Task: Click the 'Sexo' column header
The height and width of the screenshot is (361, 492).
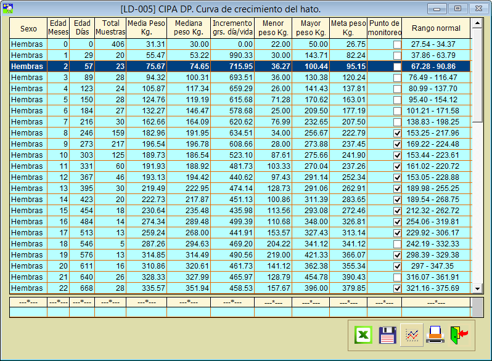Action: click(x=28, y=28)
